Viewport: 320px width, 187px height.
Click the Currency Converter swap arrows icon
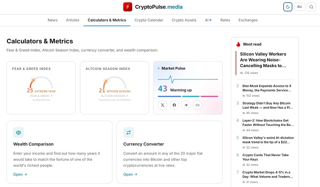point(128,133)
